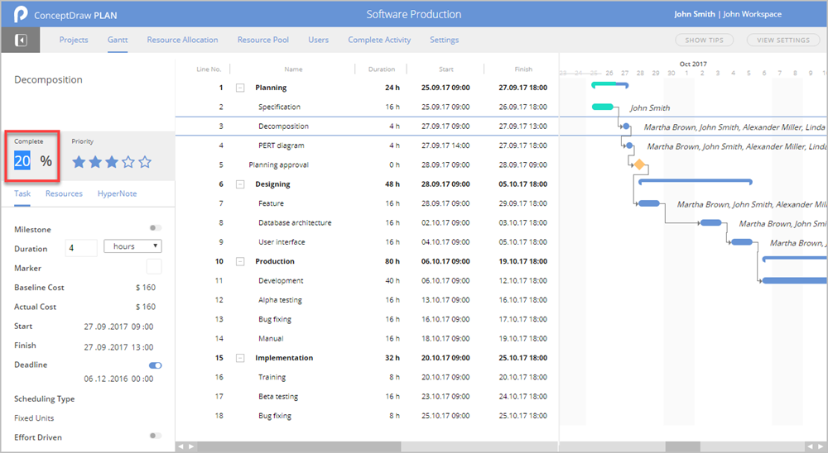Click the left scroll arrow below task table
This screenshot has width=828, height=453.
coord(181,446)
